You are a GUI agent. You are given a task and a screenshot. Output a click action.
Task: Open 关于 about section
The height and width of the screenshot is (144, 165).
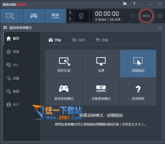[x=21, y=105]
